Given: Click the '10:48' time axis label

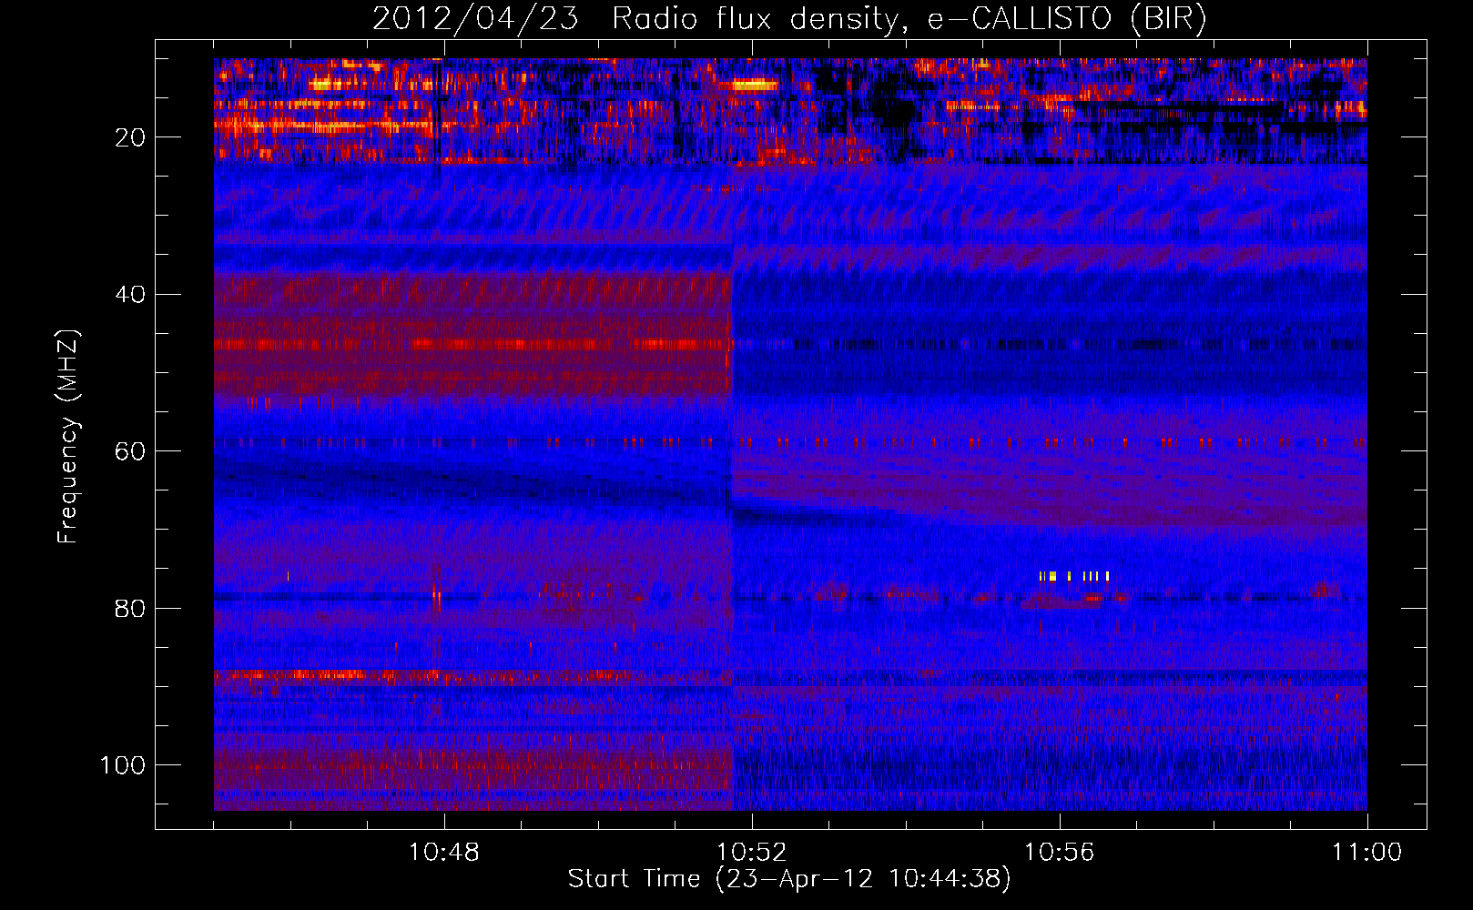Looking at the screenshot, I should coord(443,853).
